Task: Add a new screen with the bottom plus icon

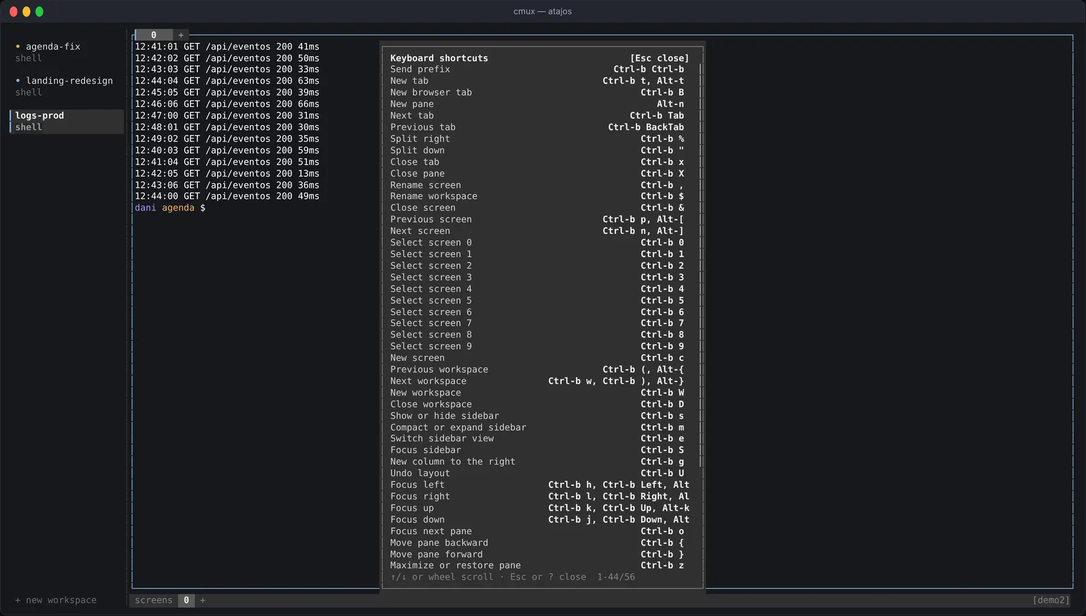Action: [203, 600]
